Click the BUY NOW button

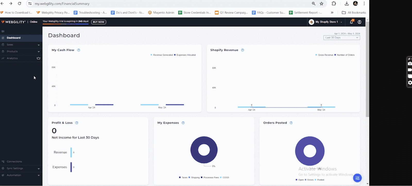pos(98,22)
